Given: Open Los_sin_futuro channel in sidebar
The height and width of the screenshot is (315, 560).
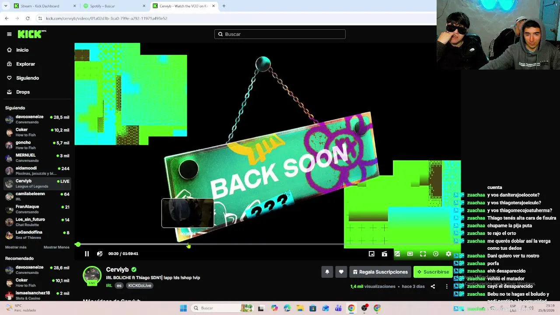Looking at the screenshot, I should 37,222.
